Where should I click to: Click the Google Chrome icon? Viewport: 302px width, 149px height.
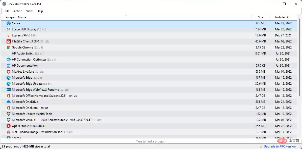[x=9, y=47]
